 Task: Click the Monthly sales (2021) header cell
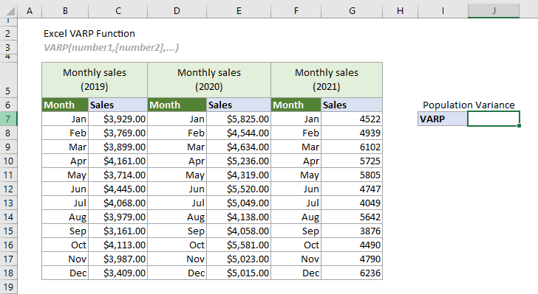coord(327,80)
